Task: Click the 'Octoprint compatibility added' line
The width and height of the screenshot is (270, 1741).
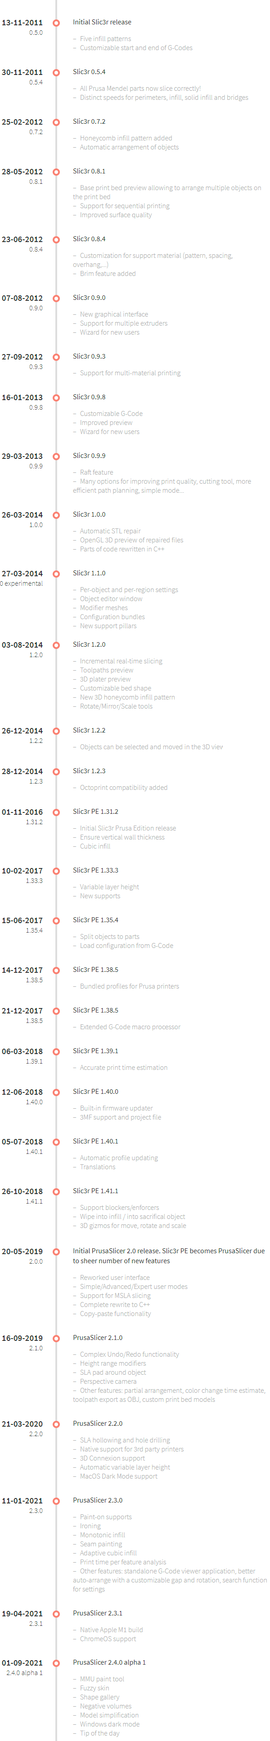Action: pos(123,788)
